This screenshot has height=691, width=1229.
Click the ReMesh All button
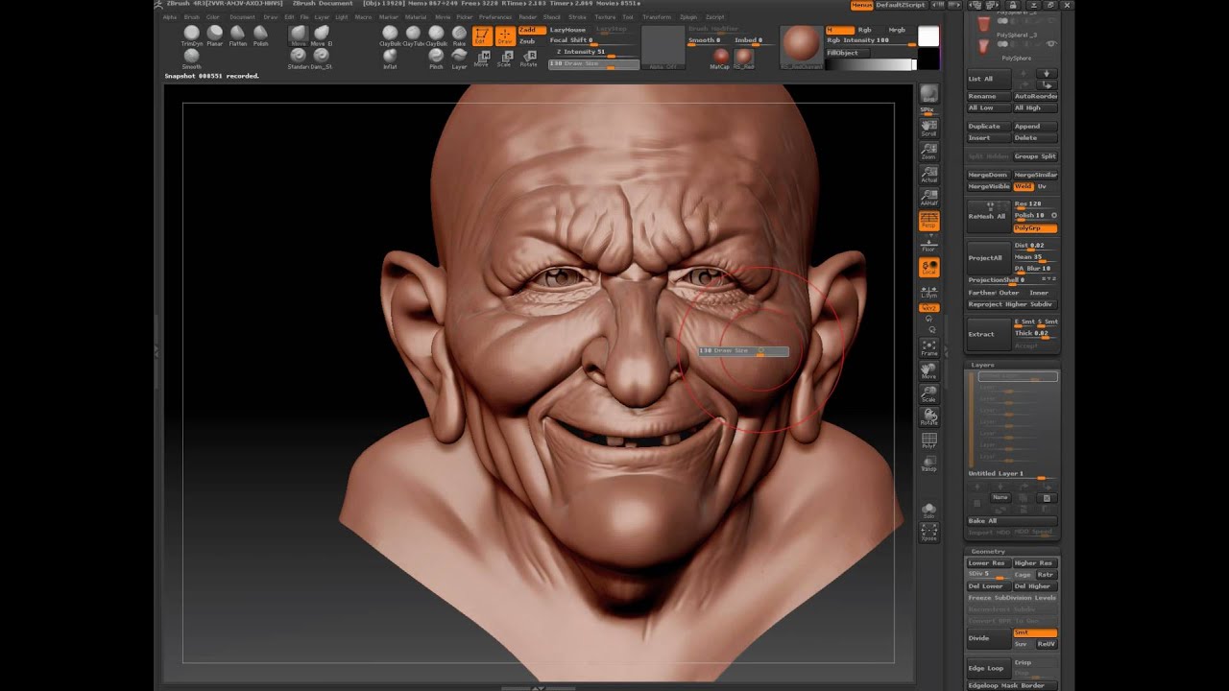pyautogui.click(x=989, y=217)
